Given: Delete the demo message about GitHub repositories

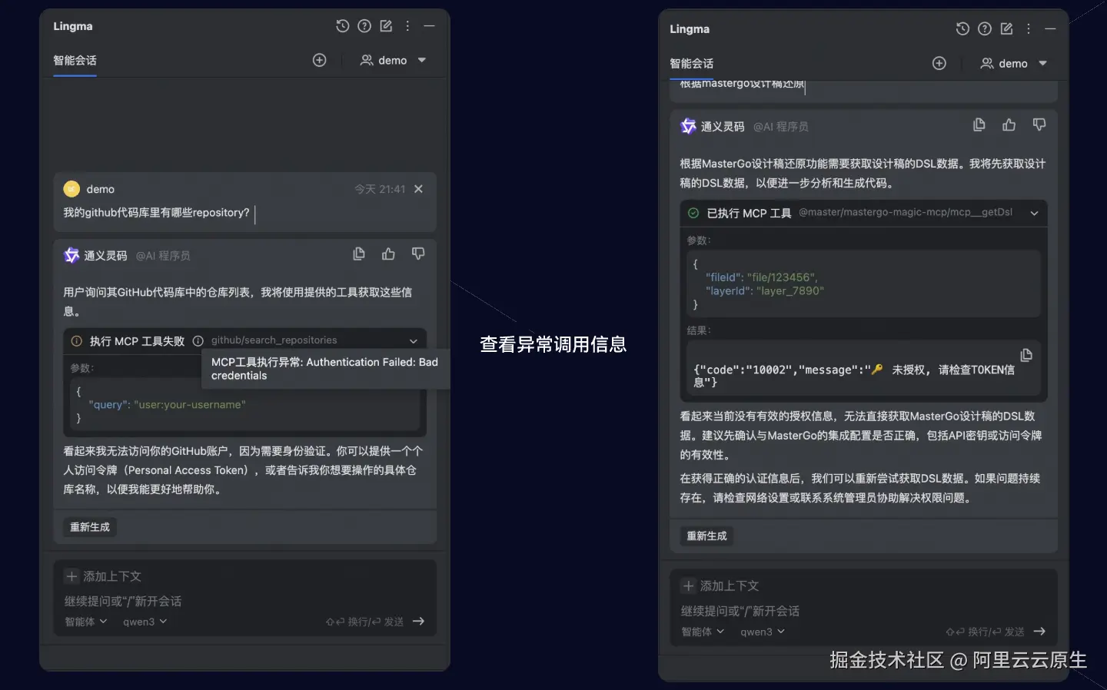Looking at the screenshot, I should coord(418,189).
